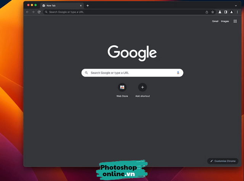Screen dimensions: 244x181
Task: Click the red close window button
Action: pyautogui.click(x=28, y=5)
